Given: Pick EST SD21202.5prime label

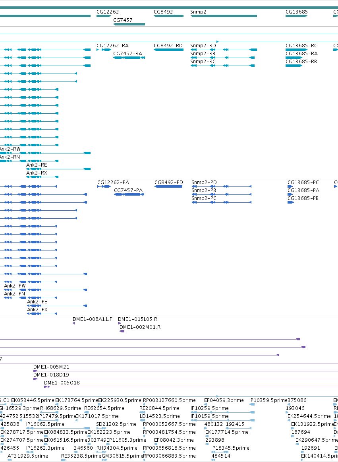Looking at the screenshot, I should pos(116,424).
